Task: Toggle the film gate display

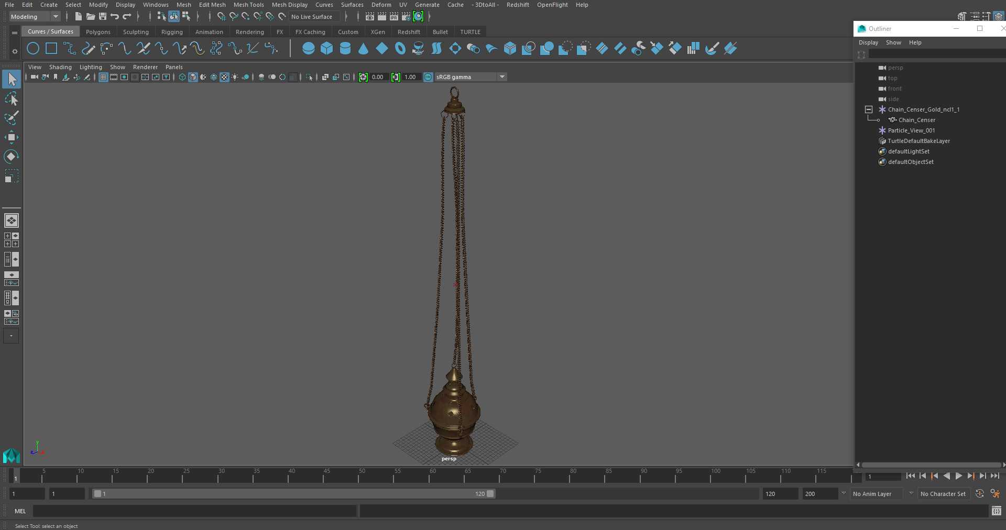Action: 114,77
